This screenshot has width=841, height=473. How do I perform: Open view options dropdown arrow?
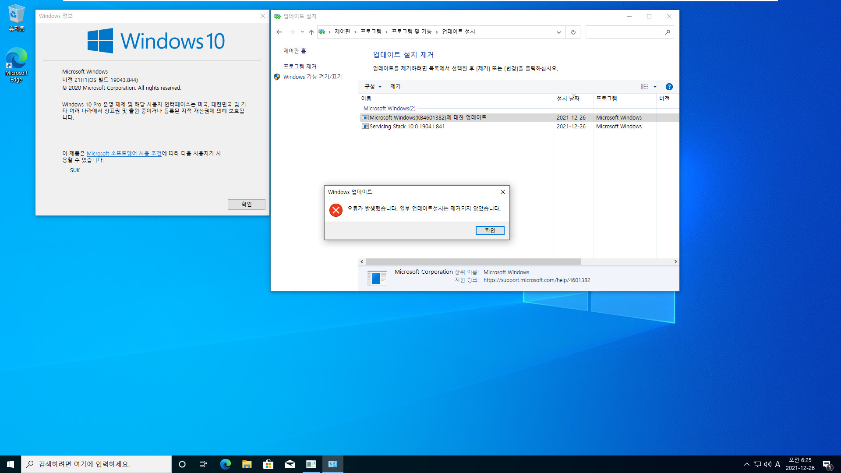pyautogui.click(x=655, y=87)
